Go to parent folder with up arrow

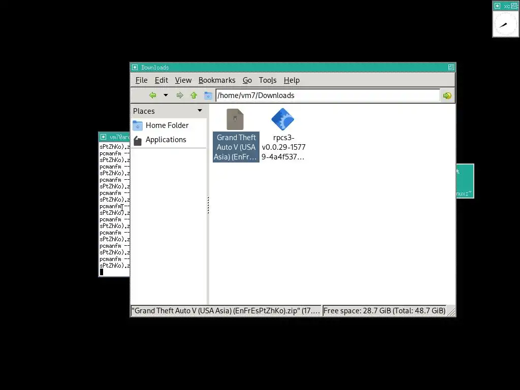(x=194, y=95)
